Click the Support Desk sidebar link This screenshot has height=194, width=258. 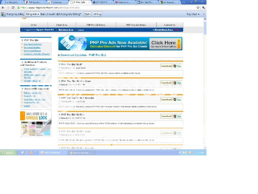[30, 96]
